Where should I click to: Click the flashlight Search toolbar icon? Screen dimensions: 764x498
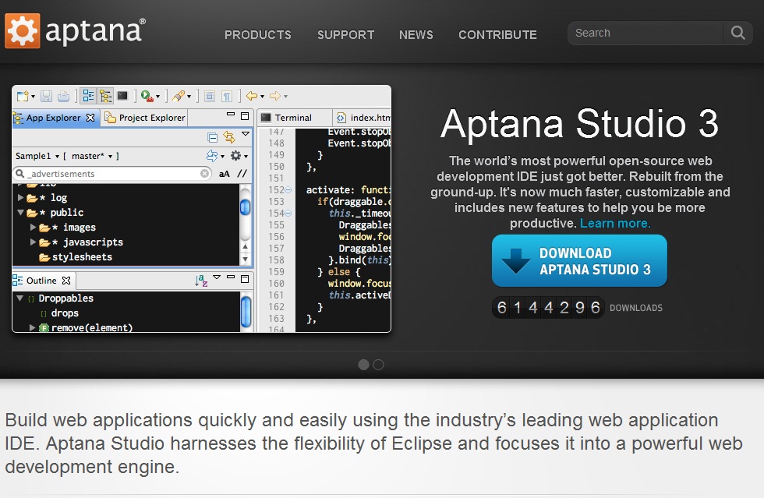click(x=179, y=96)
